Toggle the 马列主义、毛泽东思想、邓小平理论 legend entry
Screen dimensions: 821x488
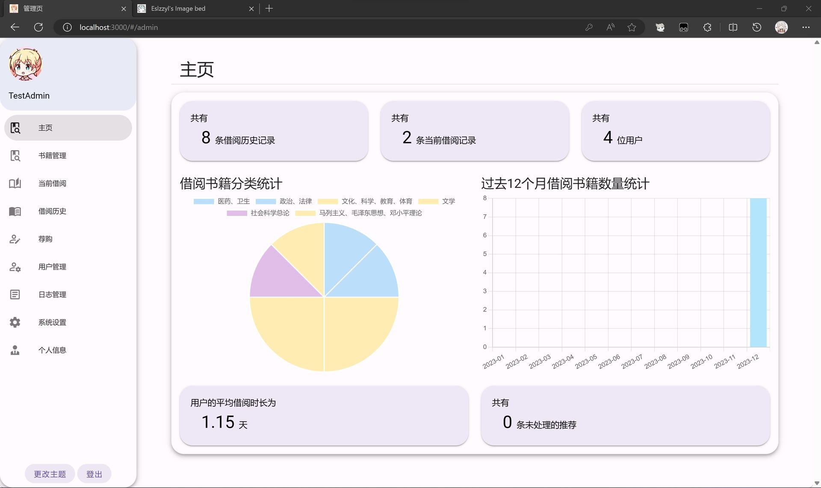pos(359,213)
